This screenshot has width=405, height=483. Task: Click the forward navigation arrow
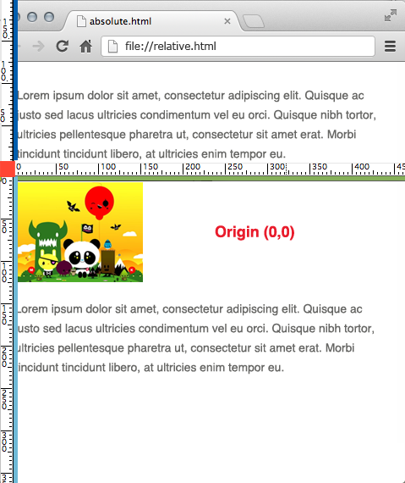(x=39, y=47)
